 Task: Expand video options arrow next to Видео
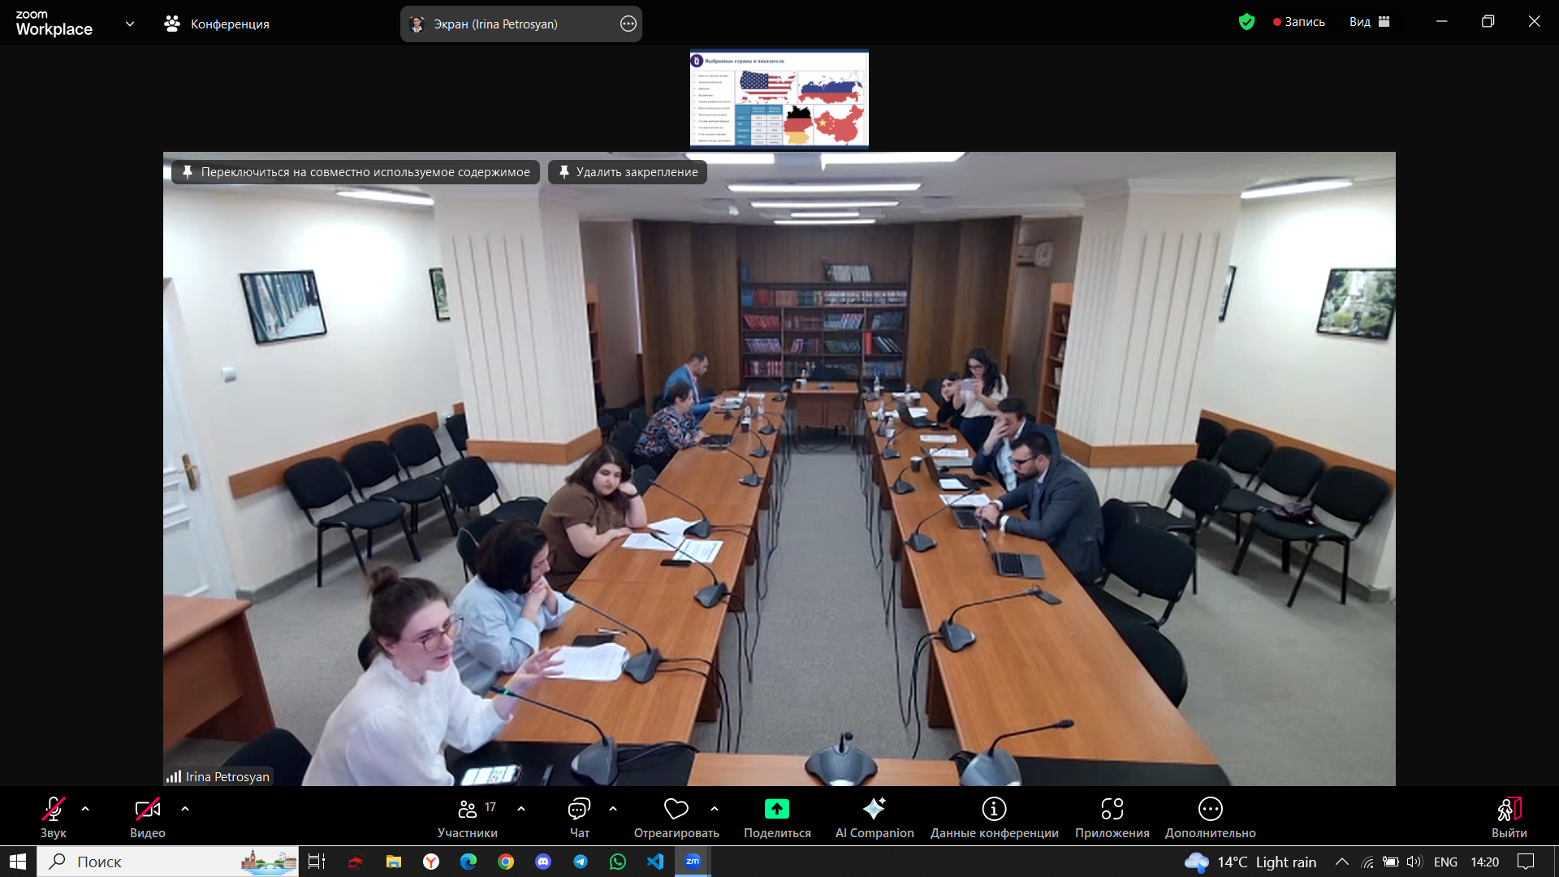click(x=185, y=809)
